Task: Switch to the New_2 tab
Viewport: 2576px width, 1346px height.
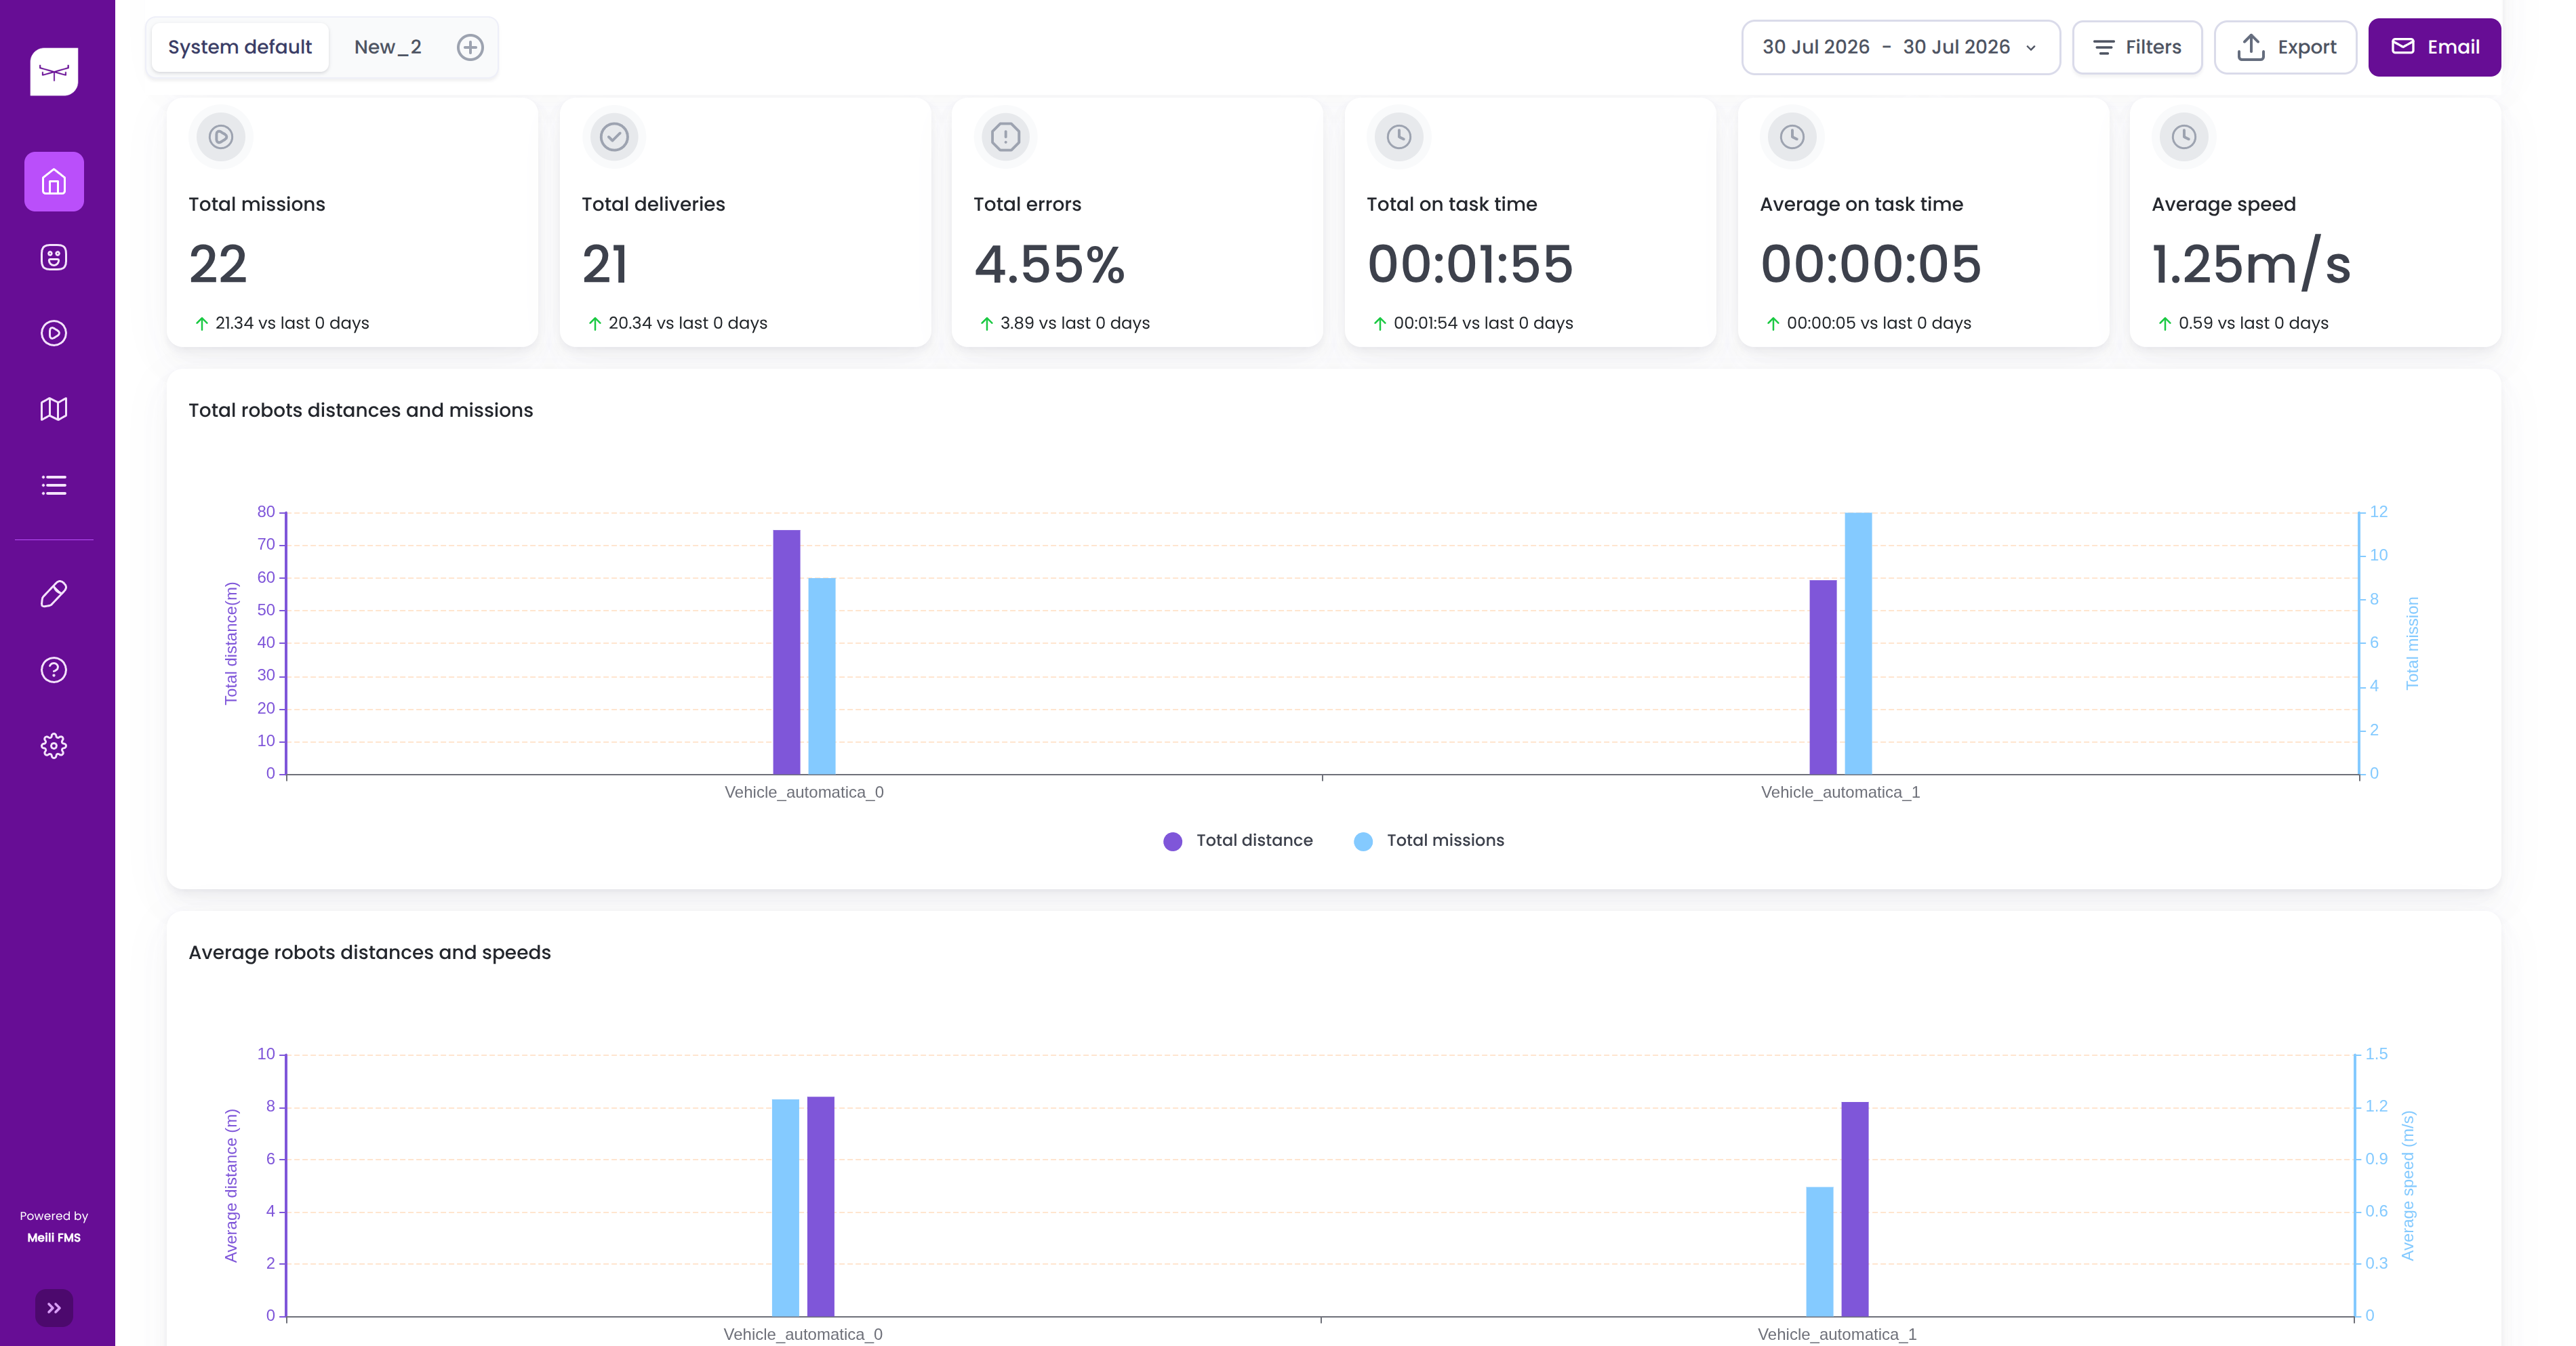Action: (x=388, y=47)
